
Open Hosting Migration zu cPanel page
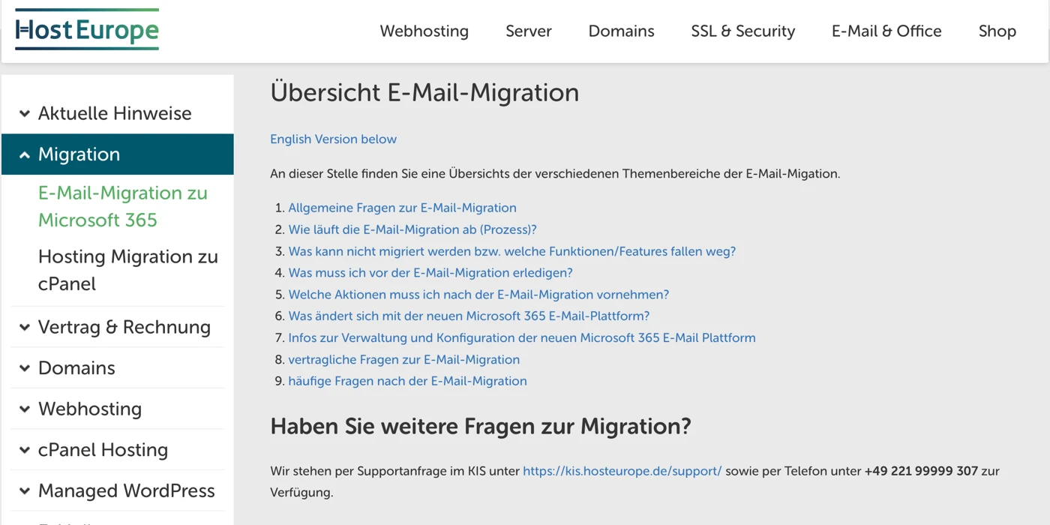(x=127, y=270)
